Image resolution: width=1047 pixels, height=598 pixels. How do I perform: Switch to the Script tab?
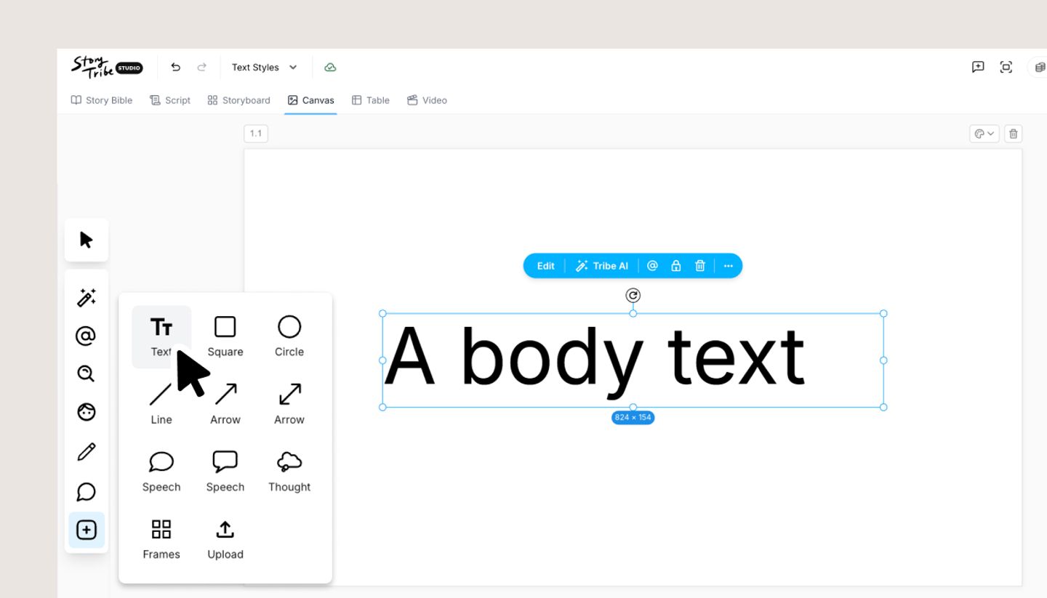pos(170,100)
